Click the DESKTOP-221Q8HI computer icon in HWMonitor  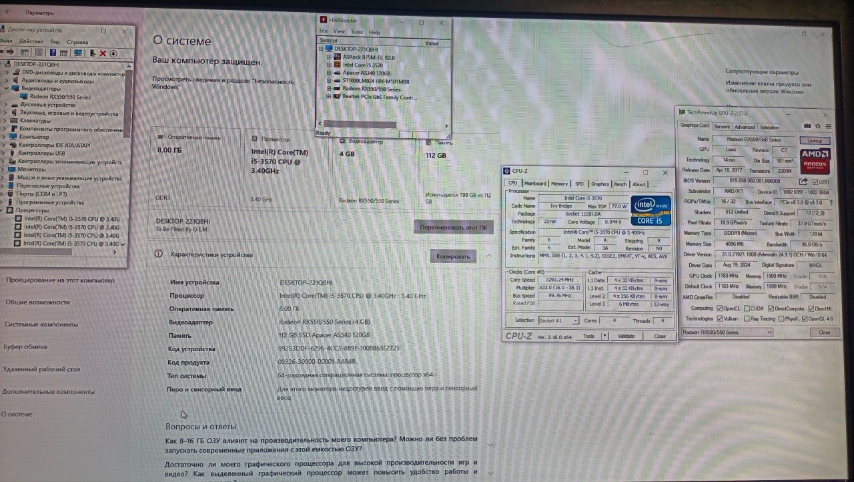click(x=330, y=49)
